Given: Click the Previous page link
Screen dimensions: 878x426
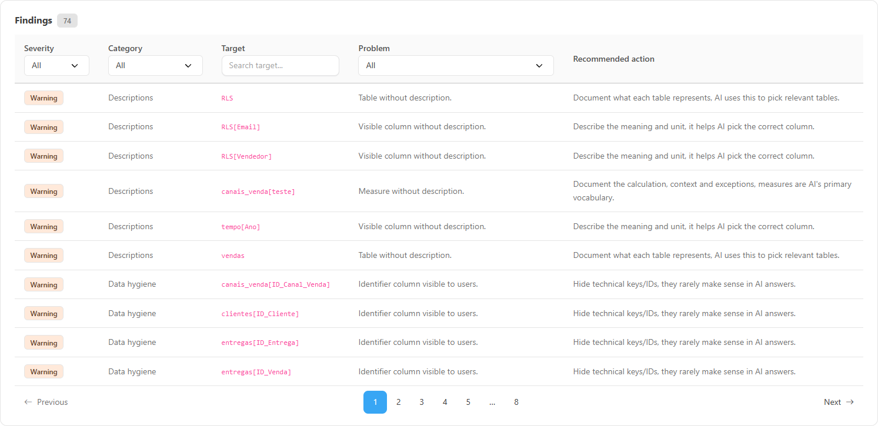Looking at the screenshot, I should (46, 402).
